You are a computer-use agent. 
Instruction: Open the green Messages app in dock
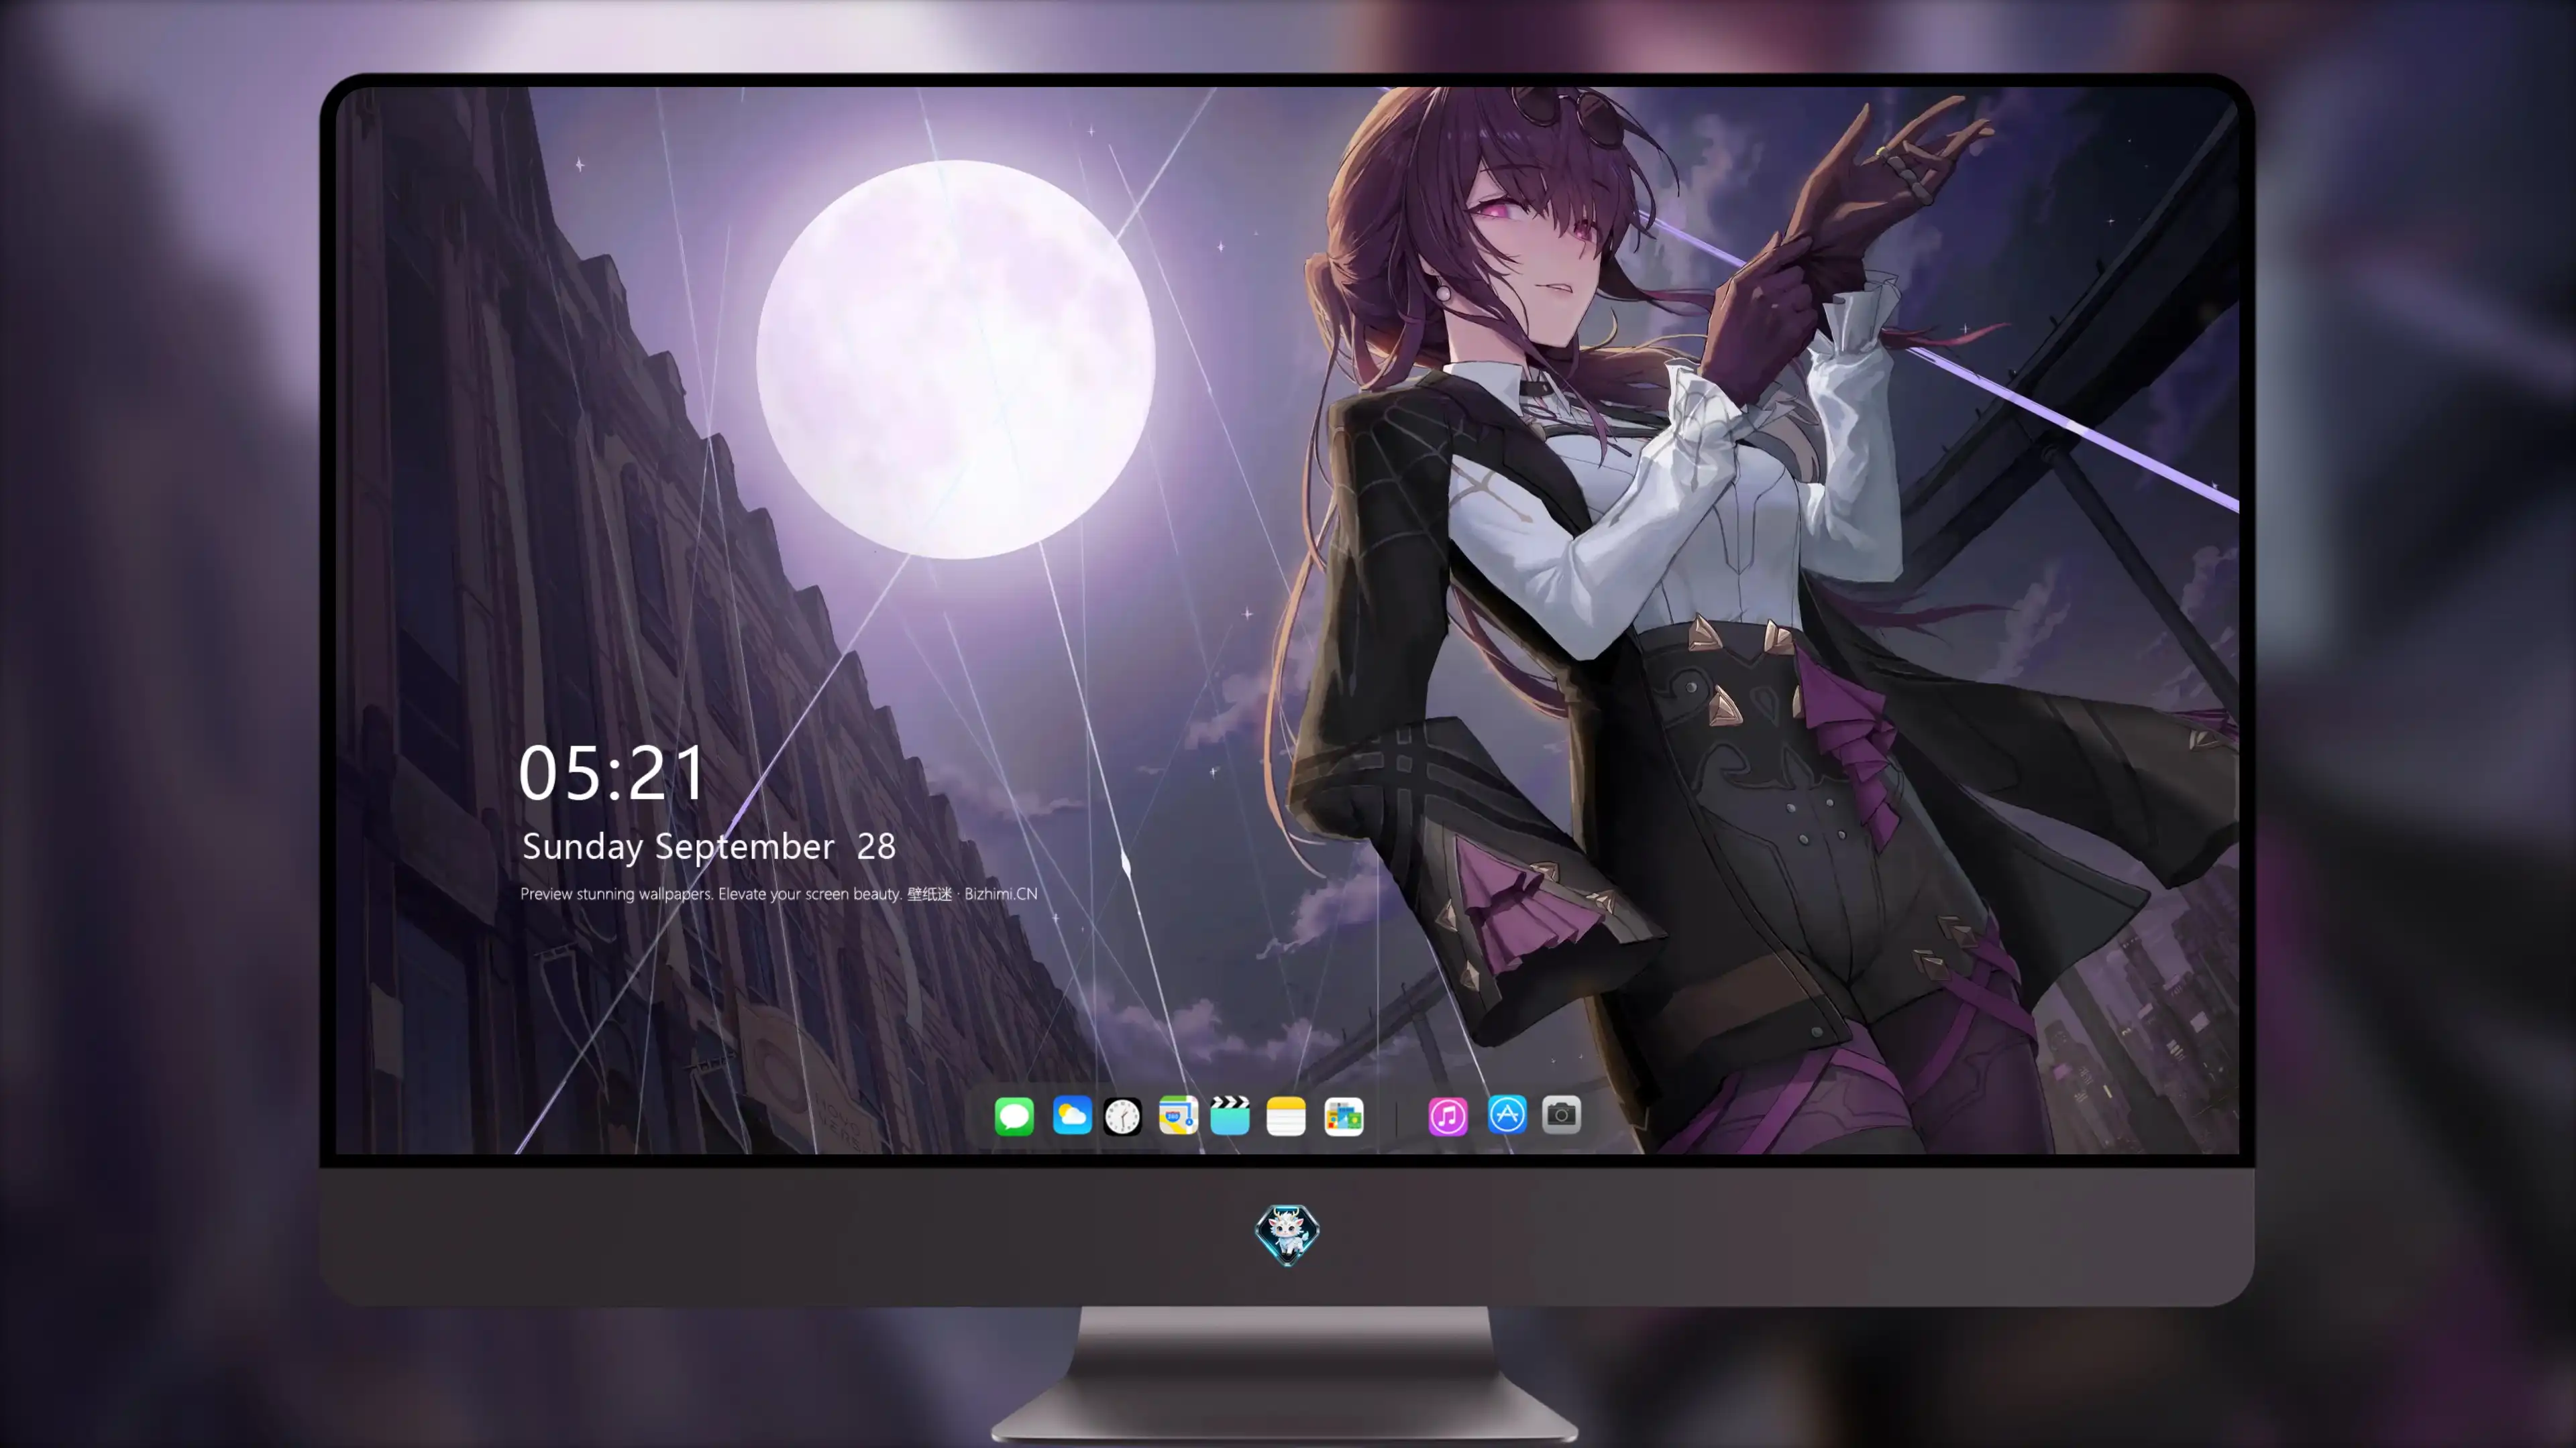(1014, 1116)
